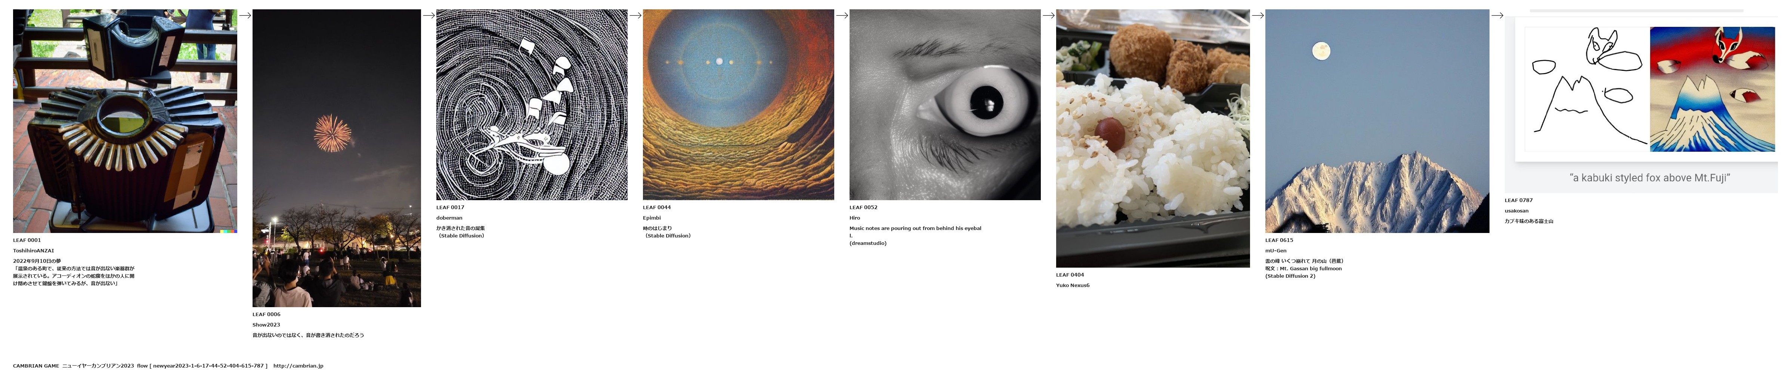The image size is (1791, 375).
Task: Open the blue orb painting image
Action: (x=738, y=105)
